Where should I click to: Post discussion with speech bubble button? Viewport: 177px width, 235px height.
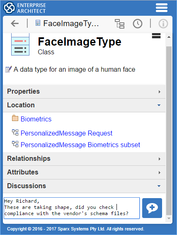coord(152,208)
